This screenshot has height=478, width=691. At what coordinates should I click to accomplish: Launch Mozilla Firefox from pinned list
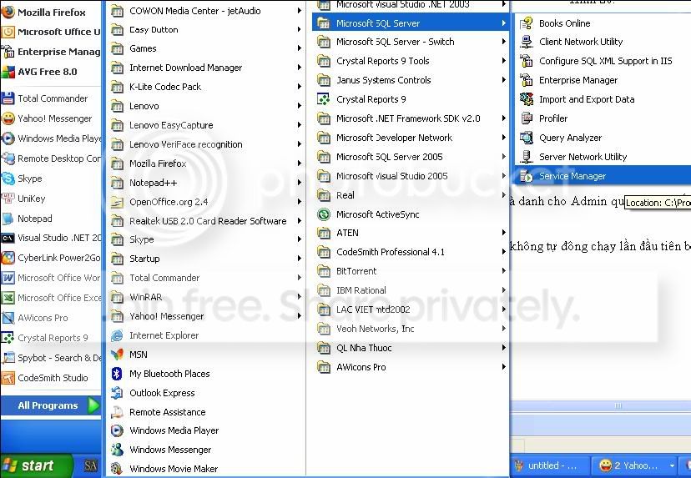[51, 12]
